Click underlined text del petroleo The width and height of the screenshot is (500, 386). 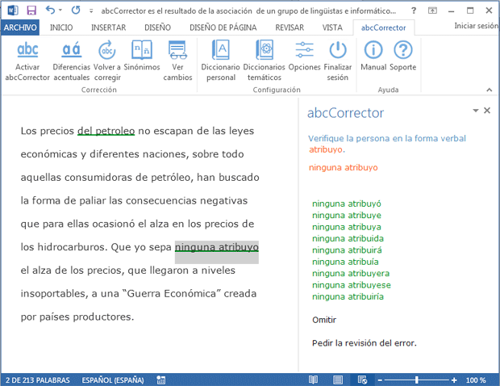pos(106,131)
